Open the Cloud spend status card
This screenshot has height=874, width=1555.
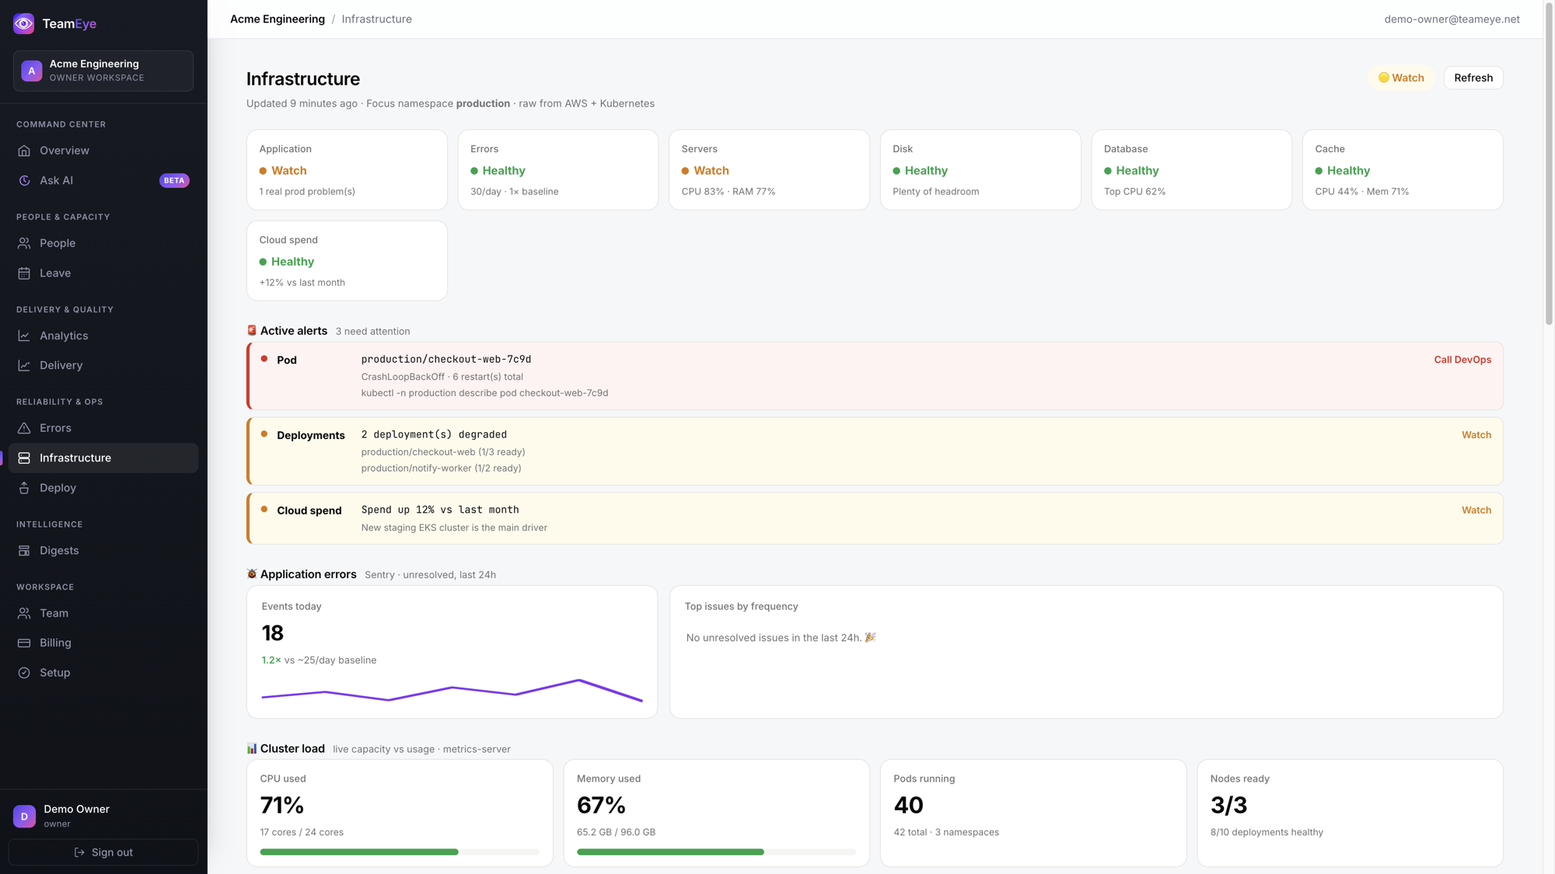pyautogui.click(x=347, y=261)
